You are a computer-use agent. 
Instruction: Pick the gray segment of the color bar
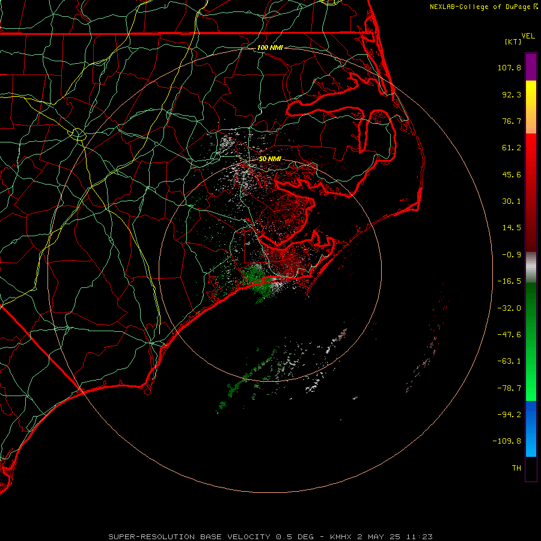(x=531, y=267)
